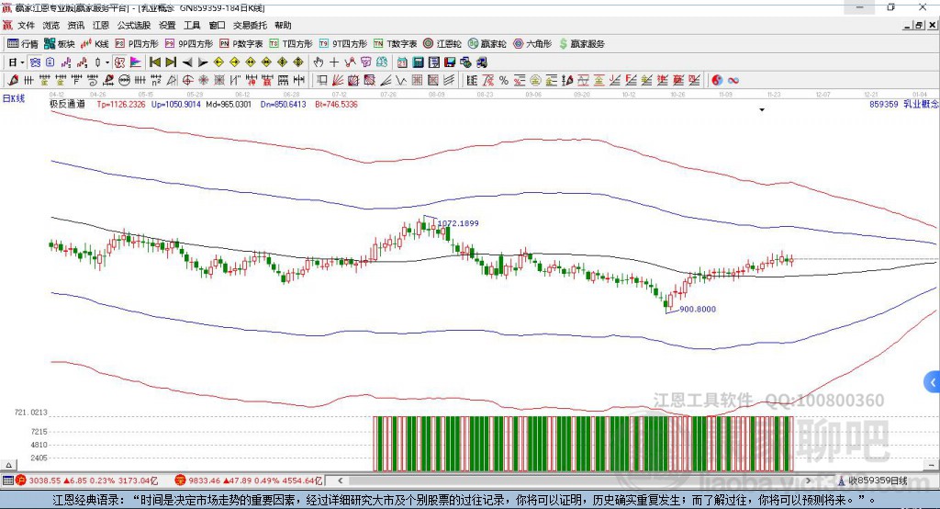Click the crosshair cursor icon in toolbar
The width and height of the screenshot is (940, 509).
click(334, 62)
